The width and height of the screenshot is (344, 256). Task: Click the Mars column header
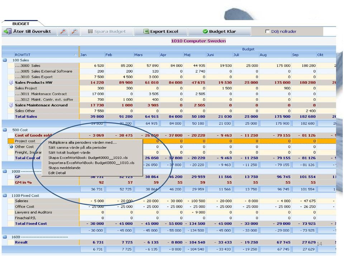click(x=147, y=55)
